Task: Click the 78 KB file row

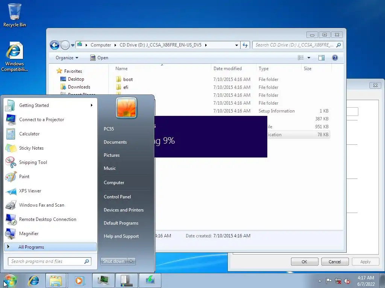Action: (298, 135)
